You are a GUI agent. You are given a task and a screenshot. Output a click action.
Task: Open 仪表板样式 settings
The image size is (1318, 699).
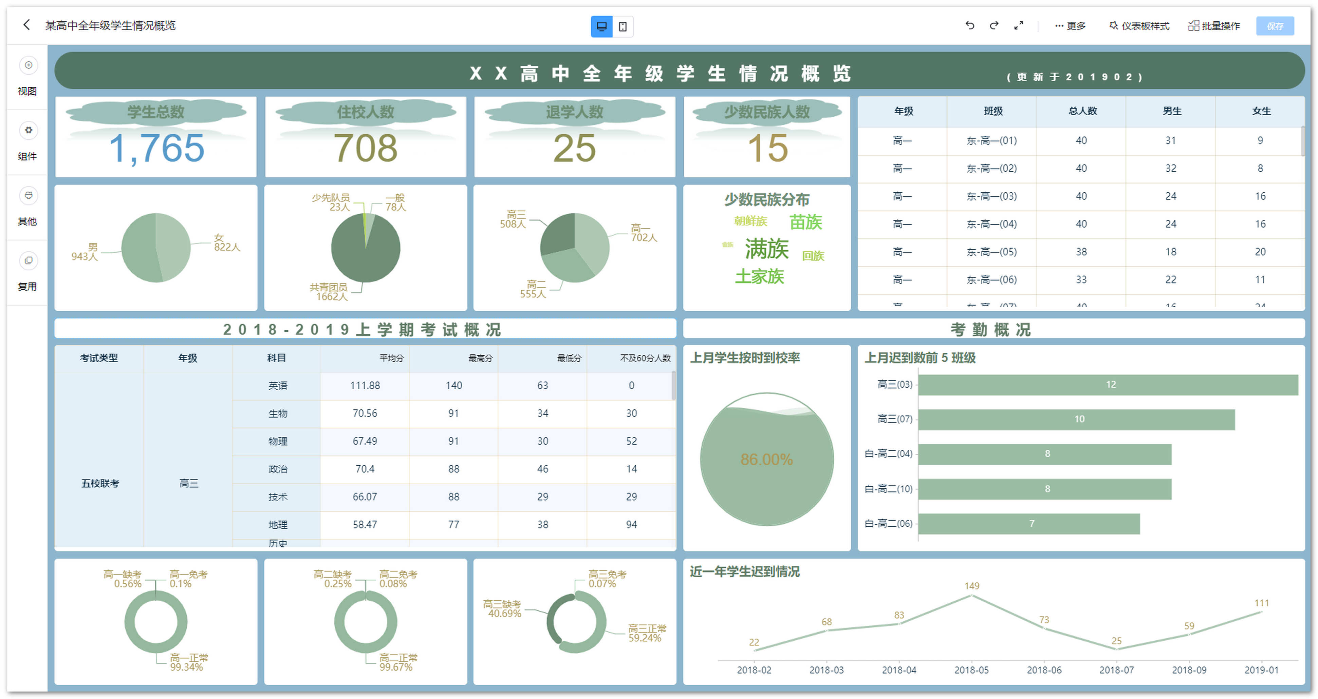pos(1139,25)
